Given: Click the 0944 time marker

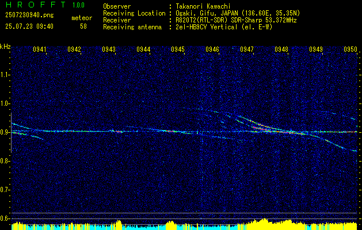Looking at the screenshot, I should point(143,49).
